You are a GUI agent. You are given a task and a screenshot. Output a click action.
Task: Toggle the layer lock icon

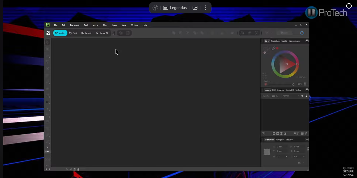click(306, 96)
